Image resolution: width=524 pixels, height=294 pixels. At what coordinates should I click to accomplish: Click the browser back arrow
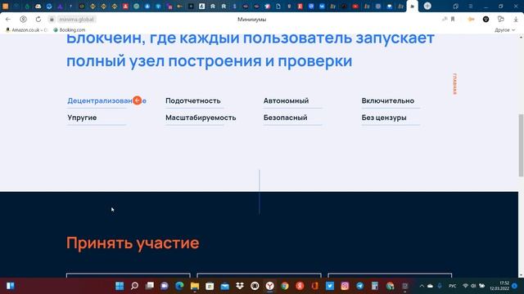pos(8,20)
